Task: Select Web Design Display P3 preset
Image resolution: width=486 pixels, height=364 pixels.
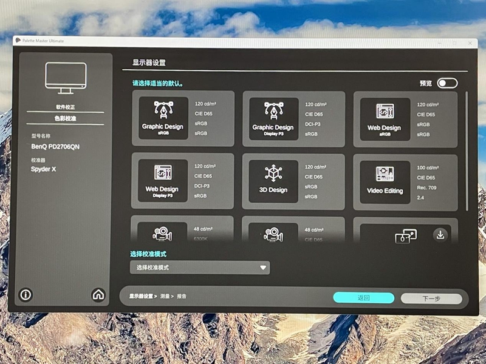Action: [x=163, y=181]
